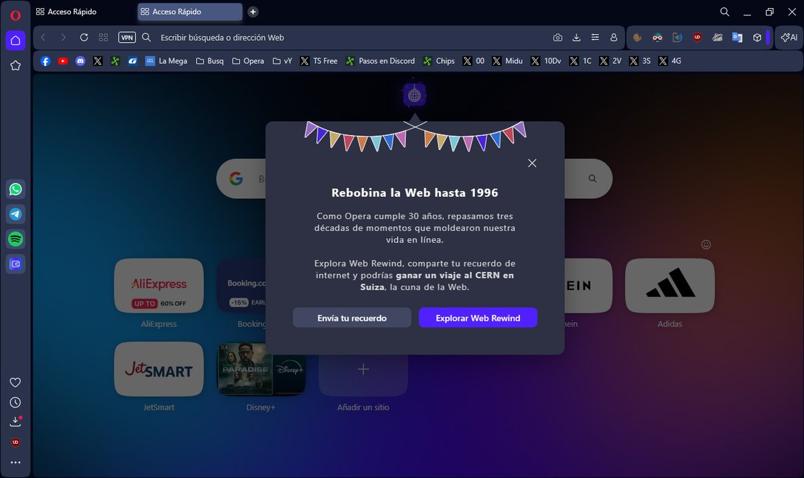Image resolution: width=804 pixels, height=478 pixels.
Task: Expand the Busq bookmarks folder
Action: (x=210, y=61)
